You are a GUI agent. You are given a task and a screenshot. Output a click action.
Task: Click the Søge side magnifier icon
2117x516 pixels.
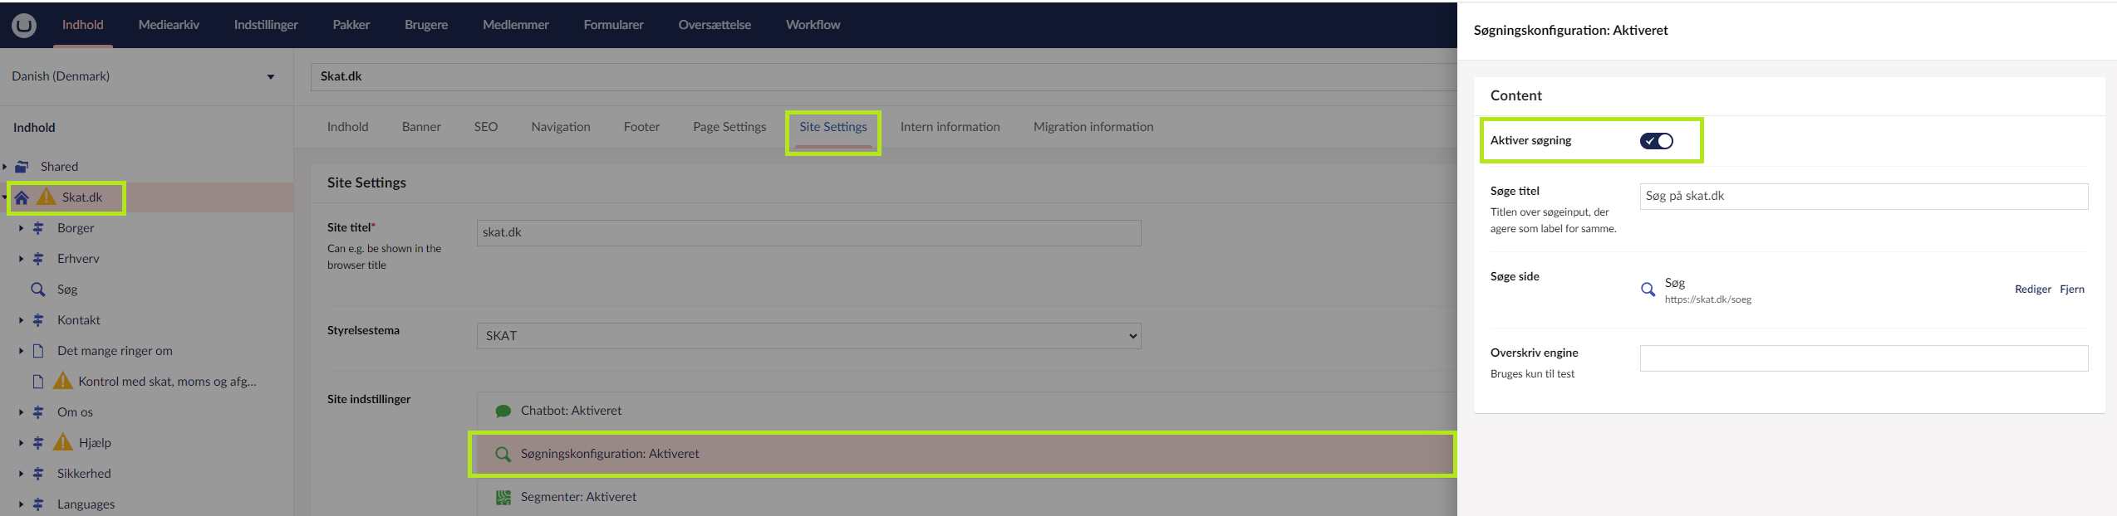(x=1648, y=290)
